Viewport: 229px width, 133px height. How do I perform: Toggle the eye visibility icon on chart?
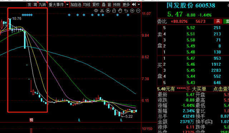(x=96, y=10)
